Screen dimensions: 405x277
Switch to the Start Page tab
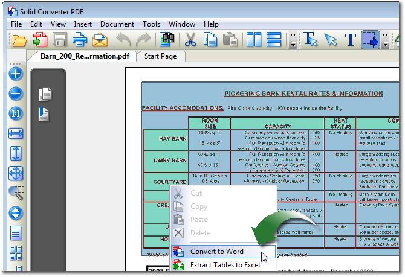(x=160, y=56)
